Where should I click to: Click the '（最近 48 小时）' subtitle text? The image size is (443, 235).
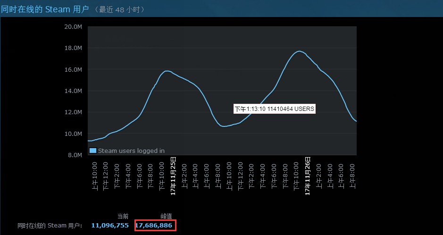(120, 9)
